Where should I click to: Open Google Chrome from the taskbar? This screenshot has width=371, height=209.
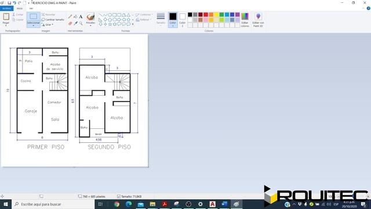coord(117,204)
